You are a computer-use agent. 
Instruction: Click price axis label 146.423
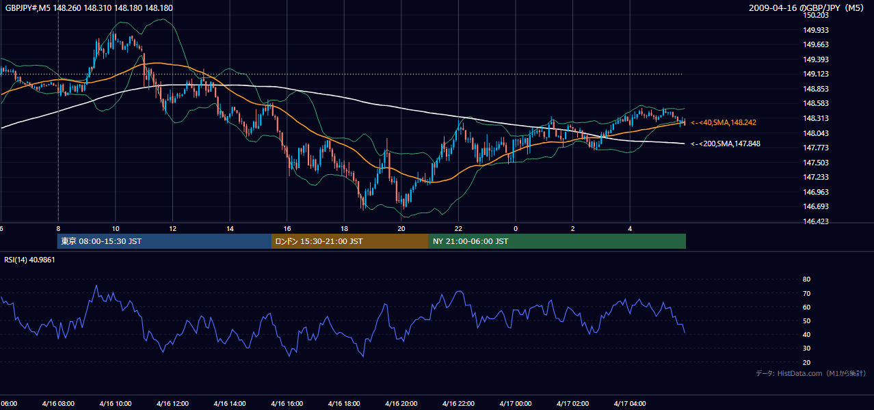pos(815,221)
